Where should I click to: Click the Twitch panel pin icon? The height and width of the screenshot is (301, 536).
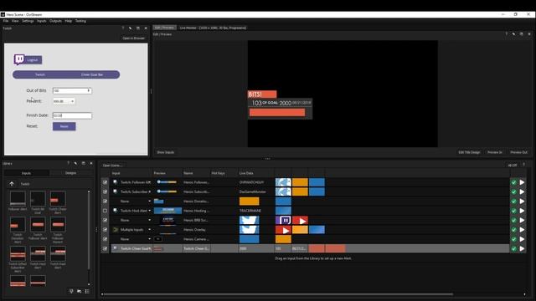131,28
